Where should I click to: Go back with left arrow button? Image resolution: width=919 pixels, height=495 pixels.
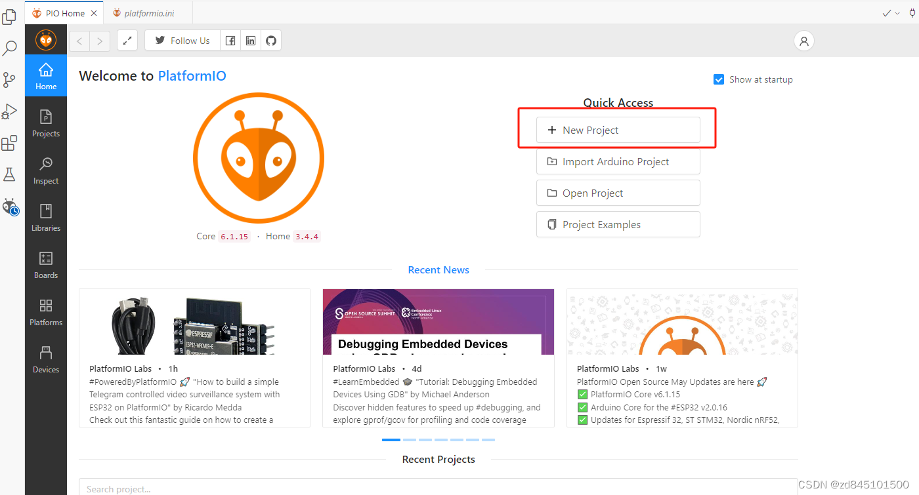79,41
